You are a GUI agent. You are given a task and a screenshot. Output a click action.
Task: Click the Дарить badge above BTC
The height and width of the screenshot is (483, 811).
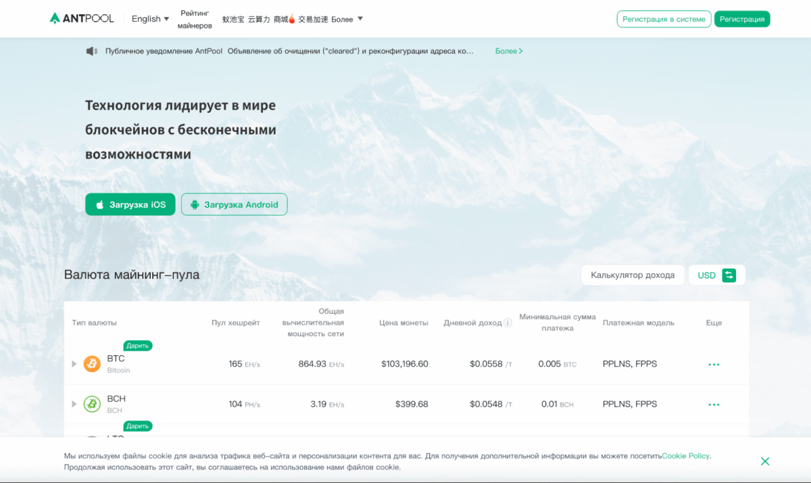tap(138, 346)
